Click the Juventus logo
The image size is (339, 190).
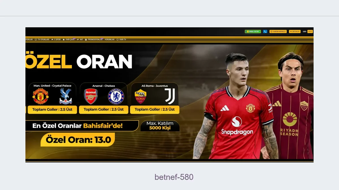pyautogui.click(x=170, y=96)
